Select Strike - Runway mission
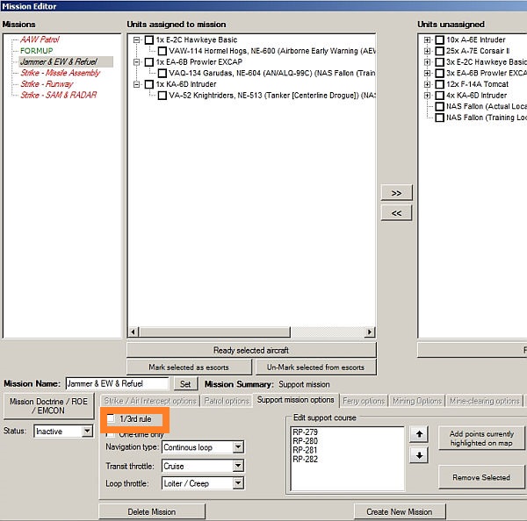This screenshot has height=521, width=527. (47, 84)
